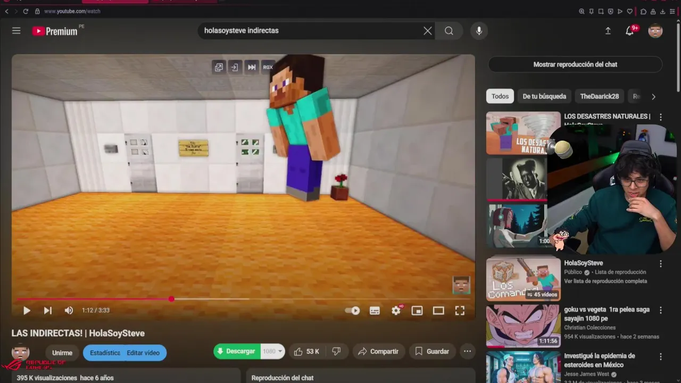
Task: Go back in the browser
Action: click(6, 11)
